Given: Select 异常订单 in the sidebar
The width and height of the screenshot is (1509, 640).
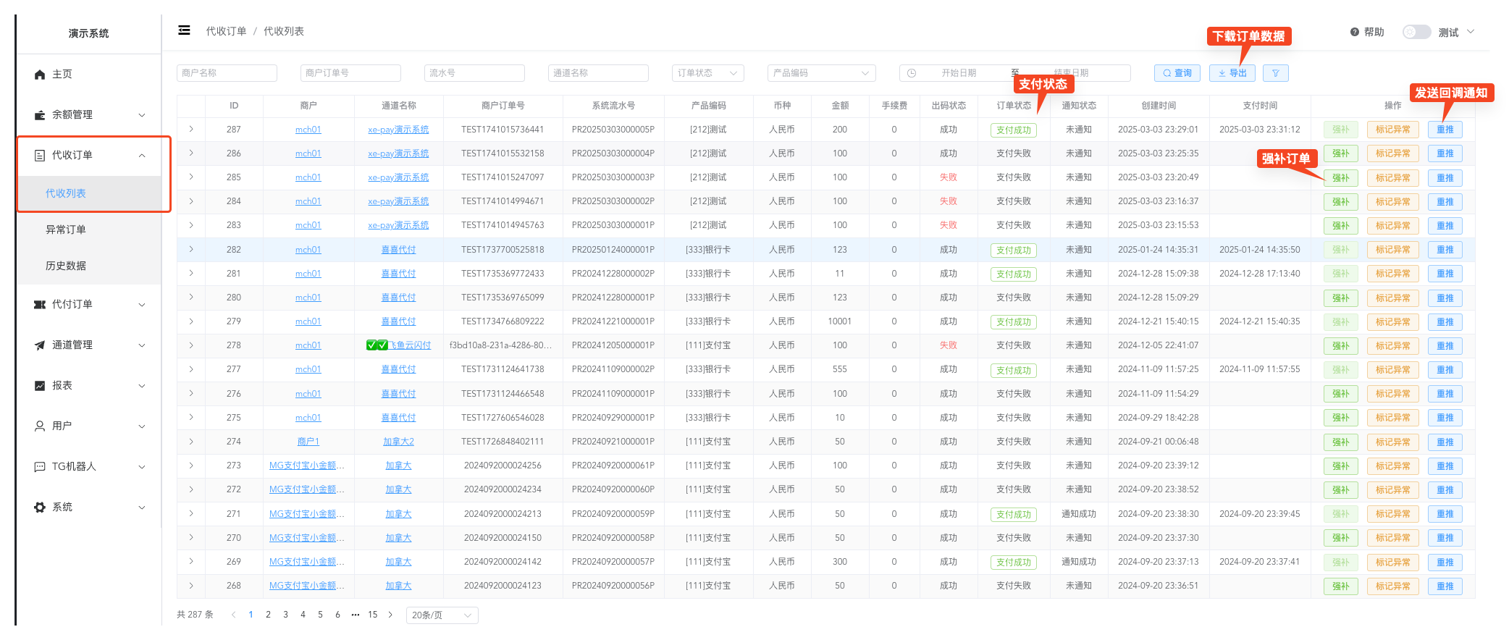Looking at the screenshot, I should [66, 230].
